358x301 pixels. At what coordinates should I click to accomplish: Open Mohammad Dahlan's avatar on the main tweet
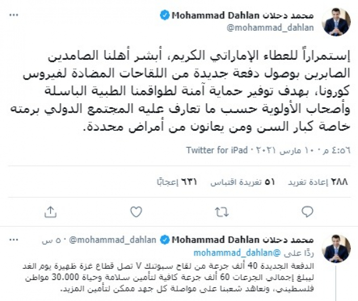point(335,22)
